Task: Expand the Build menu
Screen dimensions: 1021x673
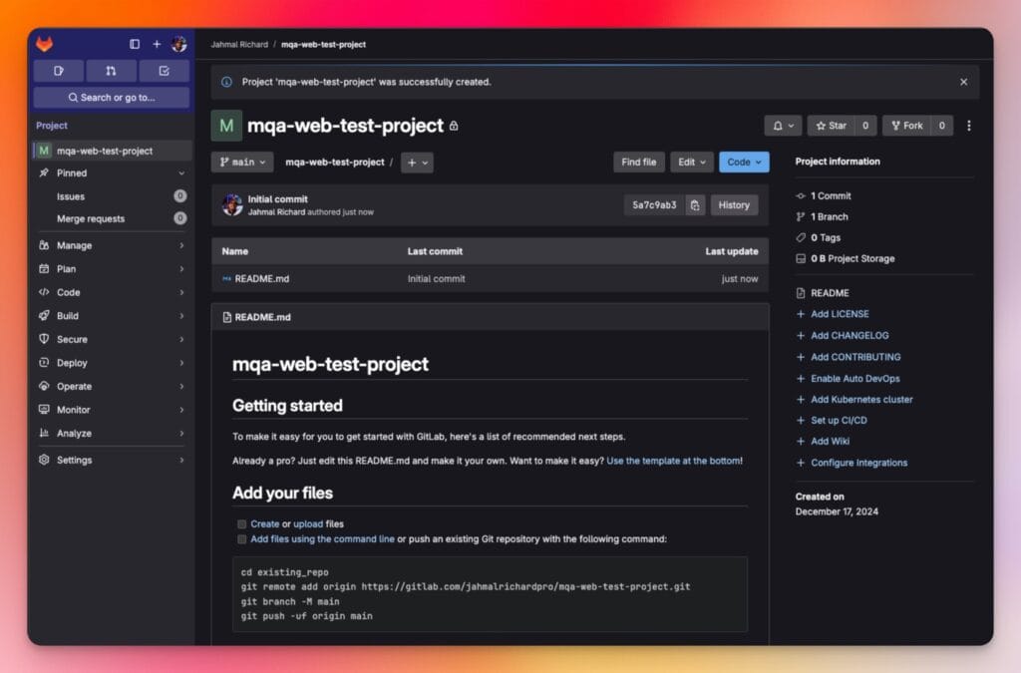Action: pyautogui.click(x=113, y=316)
